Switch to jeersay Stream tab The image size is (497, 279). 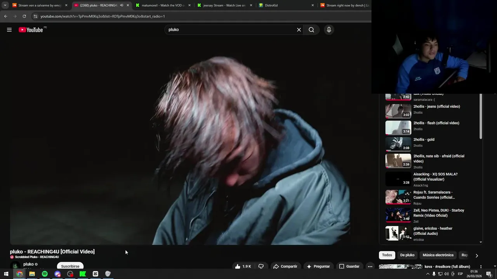pyautogui.click(x=225, y=5)
